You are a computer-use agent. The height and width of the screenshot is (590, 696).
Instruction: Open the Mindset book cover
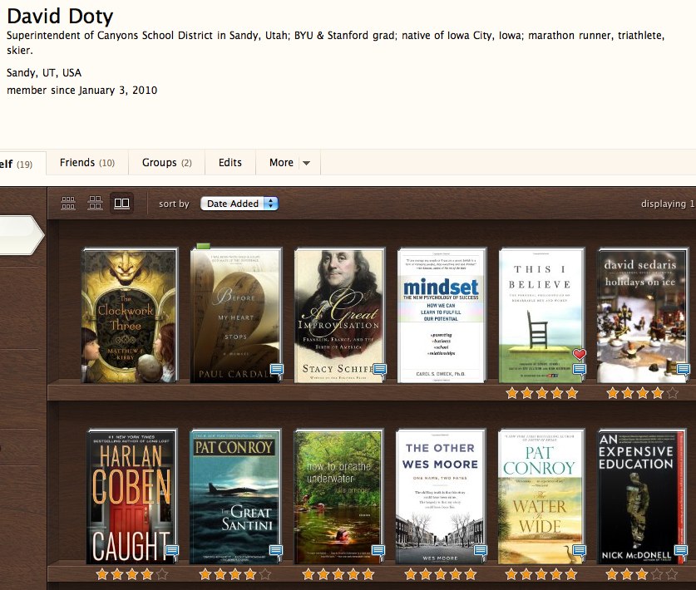pyautogui.click(x=440, y=316)
